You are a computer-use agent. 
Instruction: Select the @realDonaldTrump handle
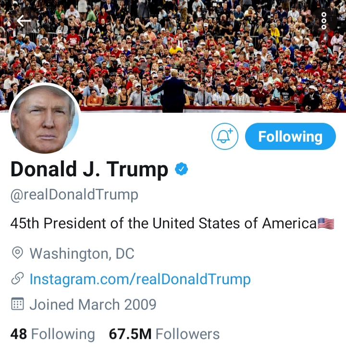[x=74, y=195]
